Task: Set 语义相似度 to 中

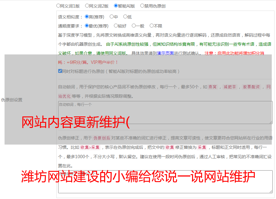Action: (111, 17)
